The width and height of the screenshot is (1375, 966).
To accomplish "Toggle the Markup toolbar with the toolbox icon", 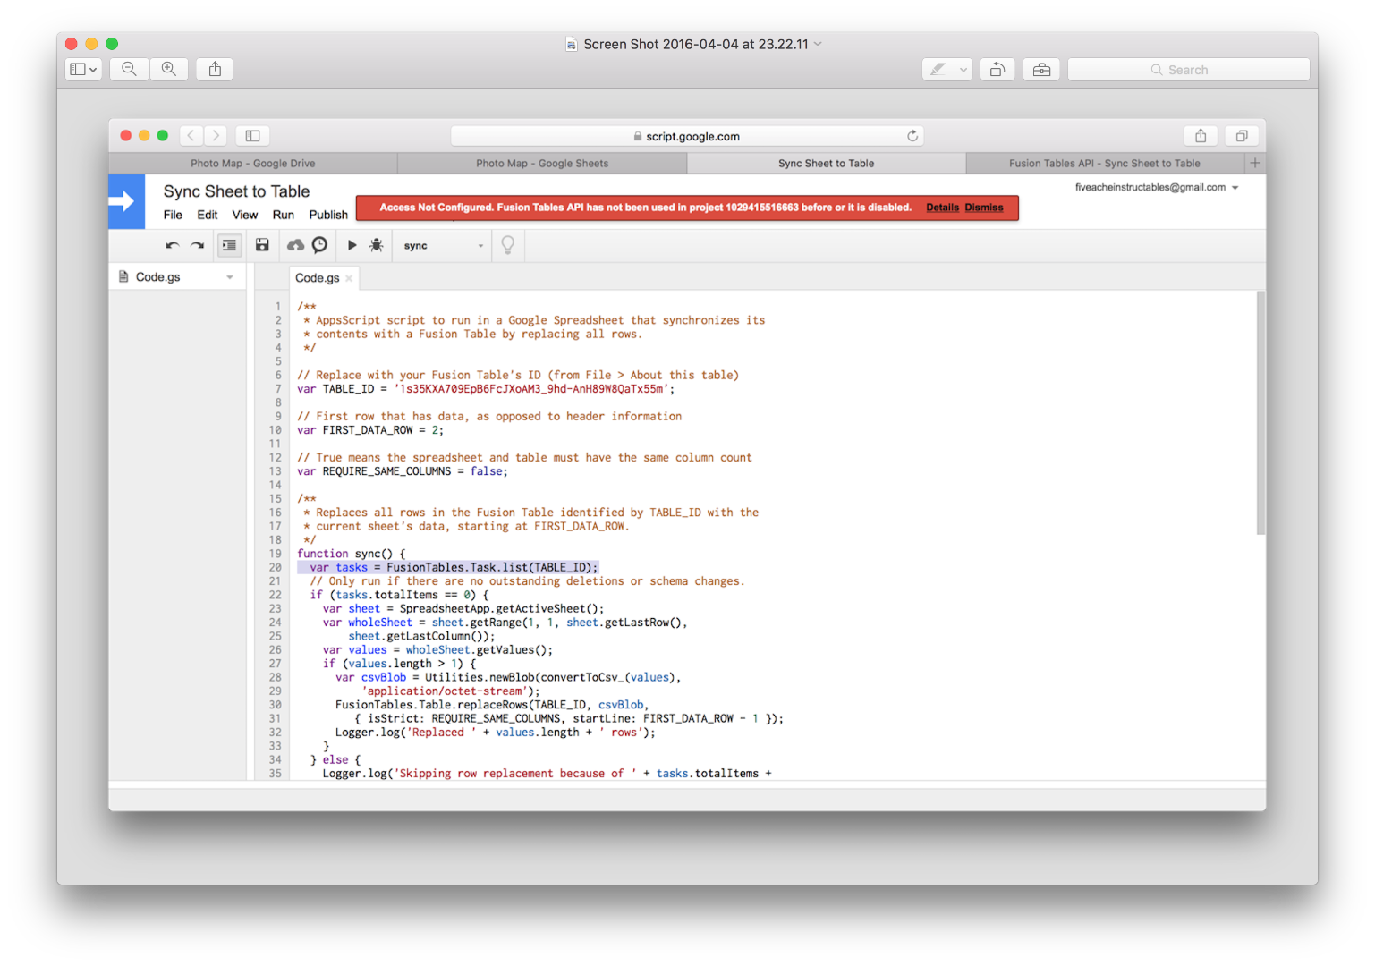I will coord(1040,69).
